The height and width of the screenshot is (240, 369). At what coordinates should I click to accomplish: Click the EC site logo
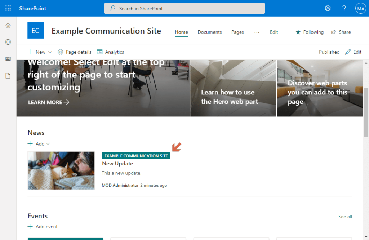coord(36,30)
